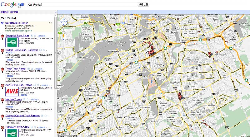Screen dimensions: 250x137
Task: Open dropdown arrow next to Budget Rent-A-Car - Somerset
Action: [40, 50]
